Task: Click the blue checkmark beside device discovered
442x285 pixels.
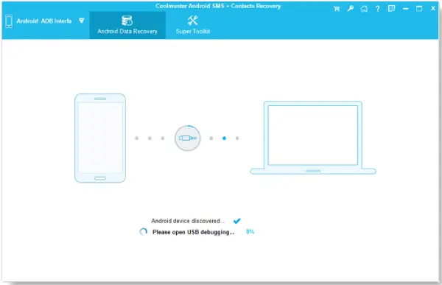Action: pyautogui.click(x=237, y=221)
